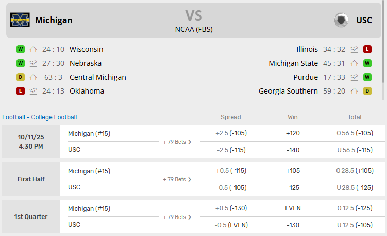Select Michigan +2.5 (-105) spread bet
387x236 pixels.
(231, 133)
